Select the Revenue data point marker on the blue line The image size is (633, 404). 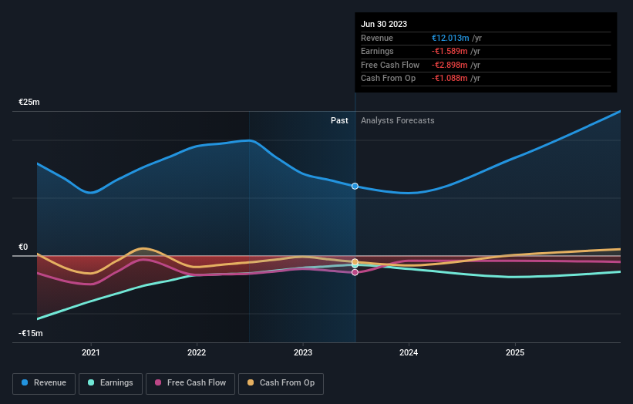(x=355, y=186)
